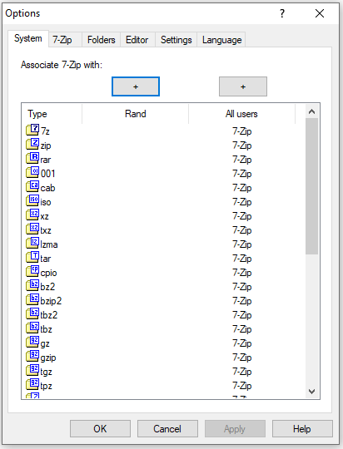Confirm with the OK button

pyautogui.click(x=100, y=429)
